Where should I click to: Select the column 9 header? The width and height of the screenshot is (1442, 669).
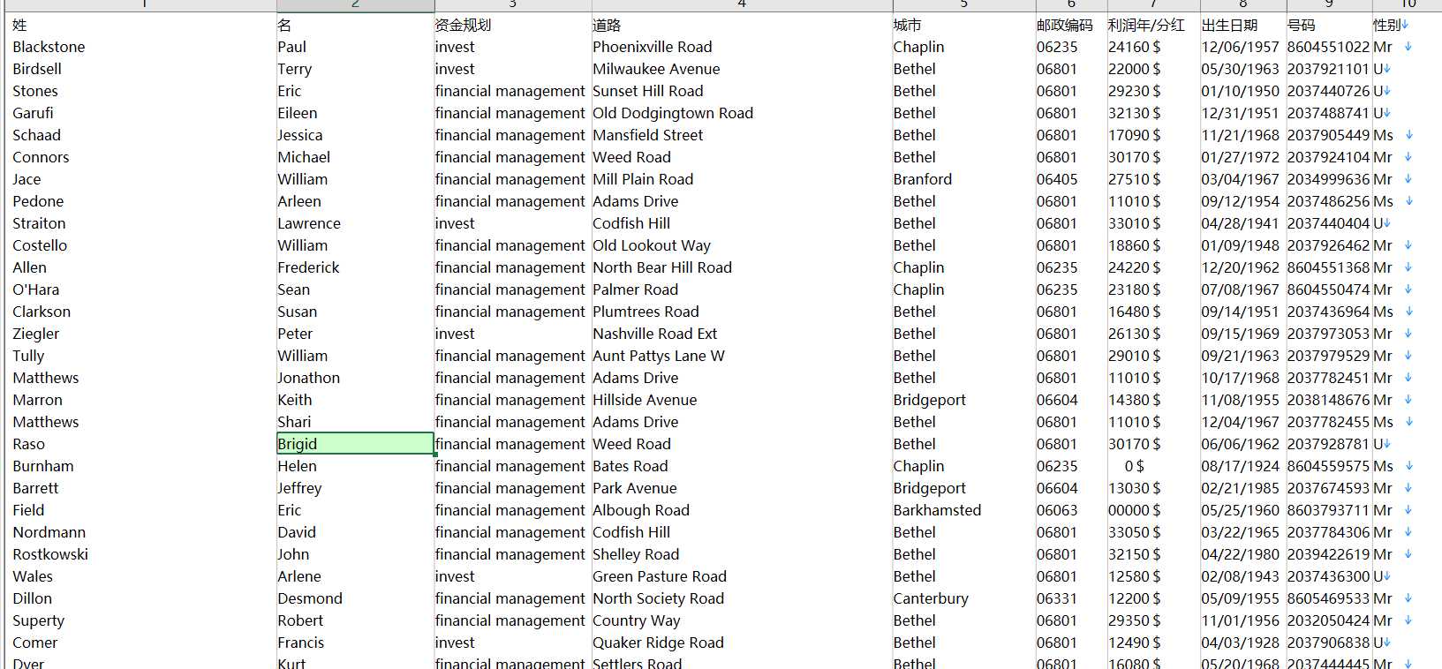pos(1328,5)
